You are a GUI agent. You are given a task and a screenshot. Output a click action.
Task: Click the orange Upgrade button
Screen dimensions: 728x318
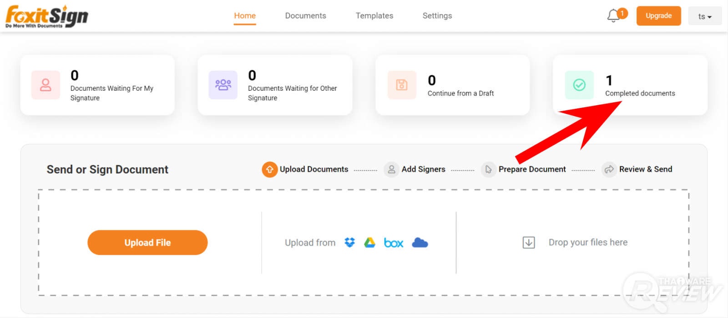[659, 16]
